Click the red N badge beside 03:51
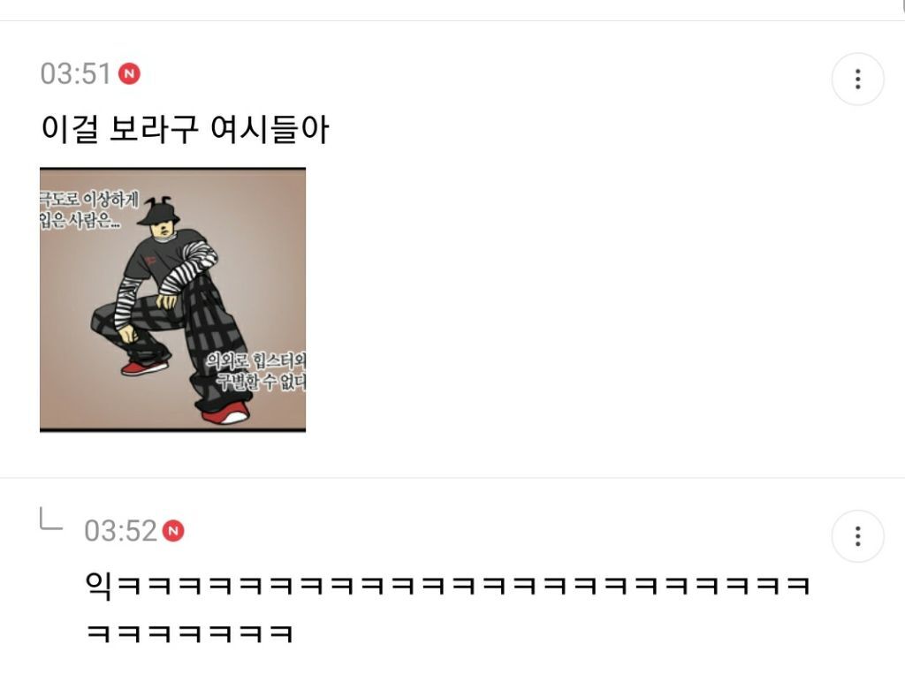The height and width of the screenshot is (682, 905). 129,74
